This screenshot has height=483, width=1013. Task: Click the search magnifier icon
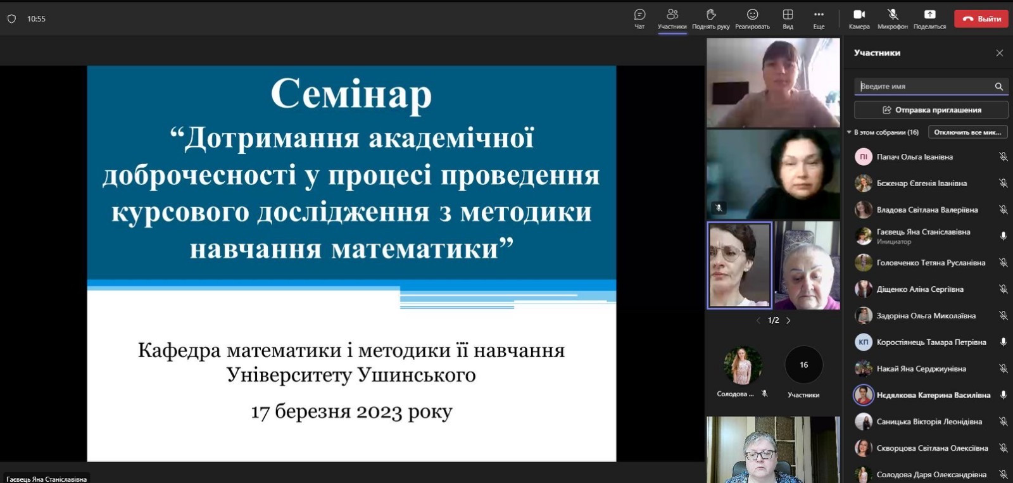point(998,87)
